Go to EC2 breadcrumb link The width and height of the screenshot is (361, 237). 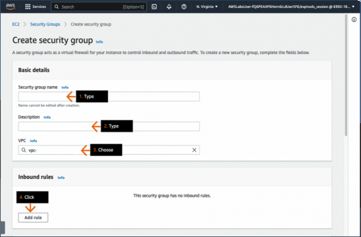pyautogui.click(x=16, y=24)
